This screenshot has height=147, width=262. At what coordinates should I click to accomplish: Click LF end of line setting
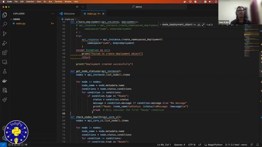pyautogui.click(x=200, y=145)
